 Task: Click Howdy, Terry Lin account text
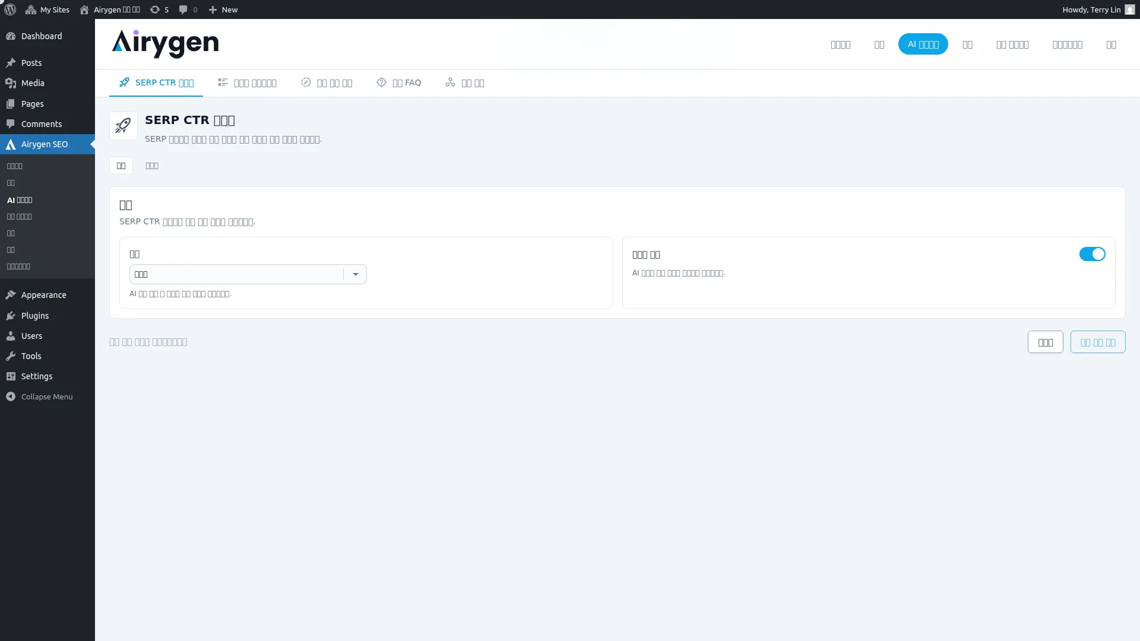click(x=1091, y=9)
